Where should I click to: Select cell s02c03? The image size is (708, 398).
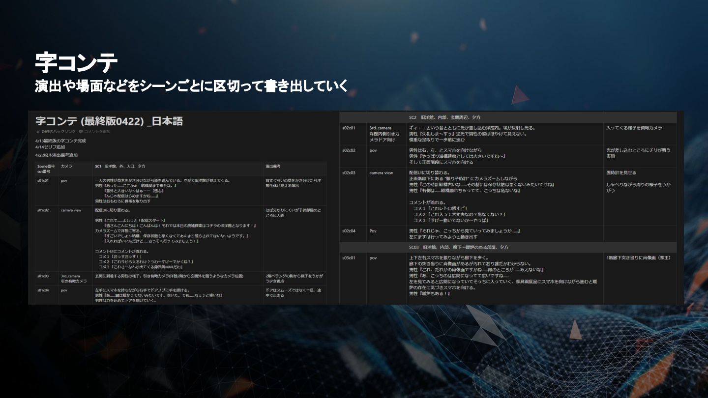tap(349, 172)
